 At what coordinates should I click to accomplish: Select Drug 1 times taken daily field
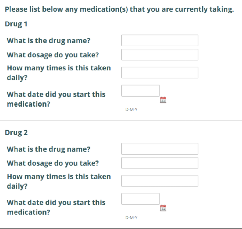(x=160, y=73)
